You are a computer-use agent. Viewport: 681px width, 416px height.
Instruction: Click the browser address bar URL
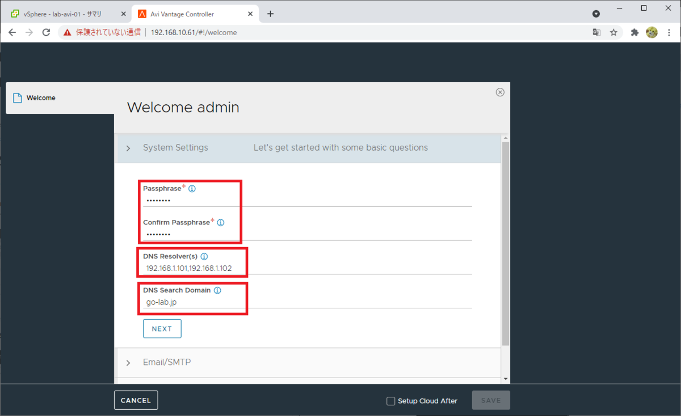coord(194,32)
